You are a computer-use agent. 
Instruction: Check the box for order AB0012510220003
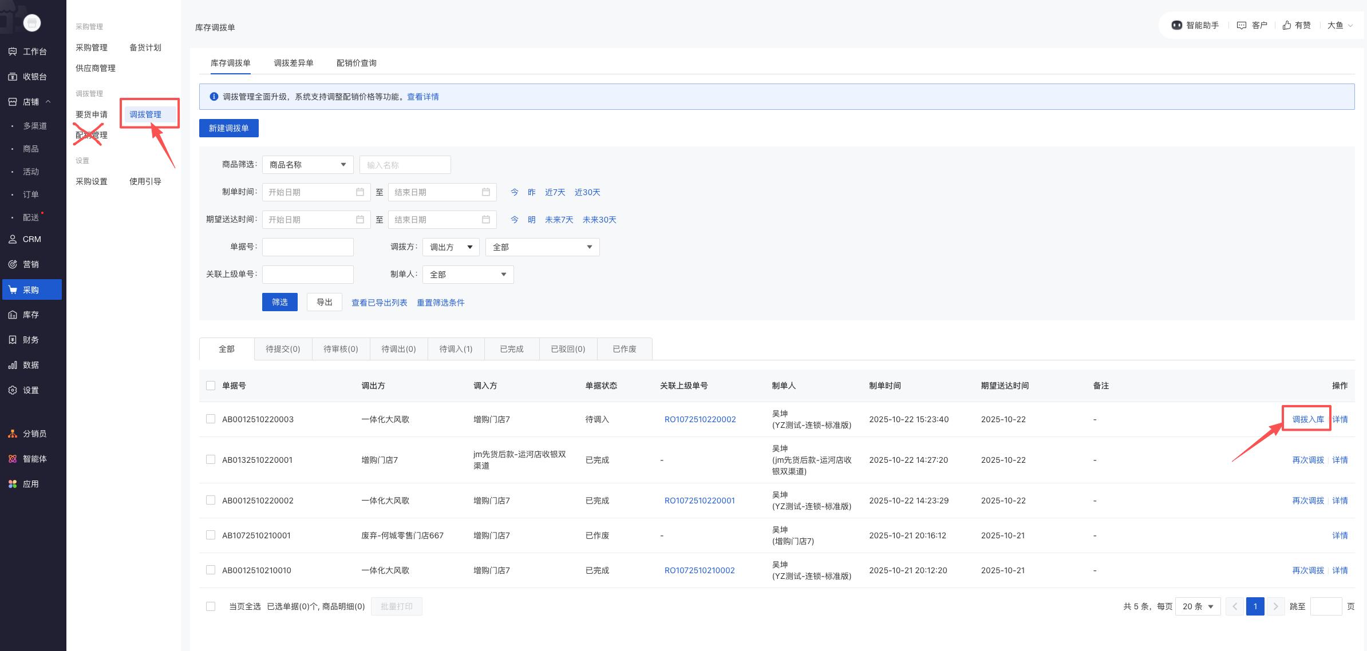point(211,419)
